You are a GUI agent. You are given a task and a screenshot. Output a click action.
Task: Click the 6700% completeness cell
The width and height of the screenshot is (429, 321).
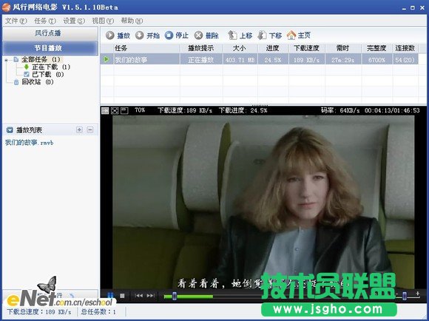[376, 59]
